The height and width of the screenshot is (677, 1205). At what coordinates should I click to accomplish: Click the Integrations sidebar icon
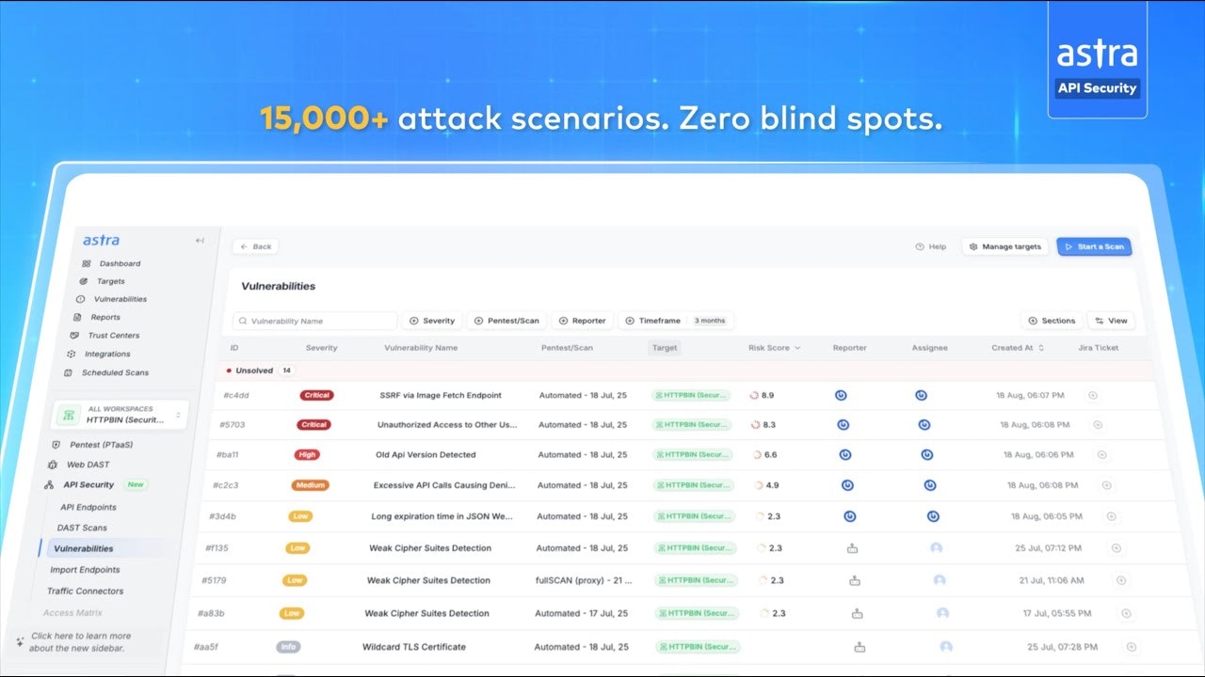coord(72,354)
